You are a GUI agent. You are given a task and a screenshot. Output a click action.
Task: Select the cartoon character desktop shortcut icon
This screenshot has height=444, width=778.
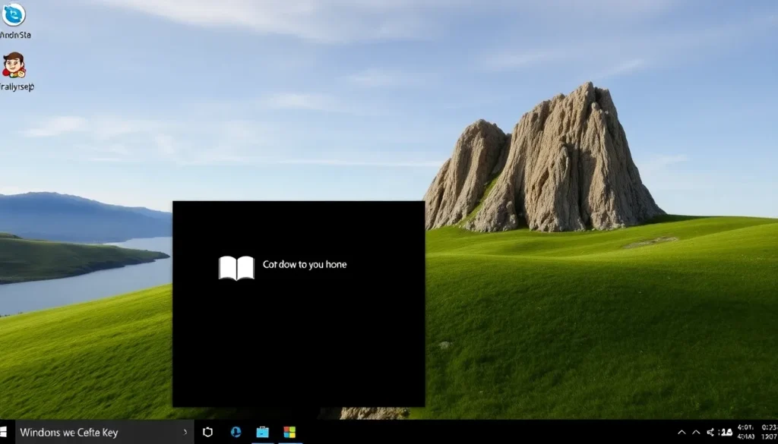pyautogui.click(x=14, y=65)
